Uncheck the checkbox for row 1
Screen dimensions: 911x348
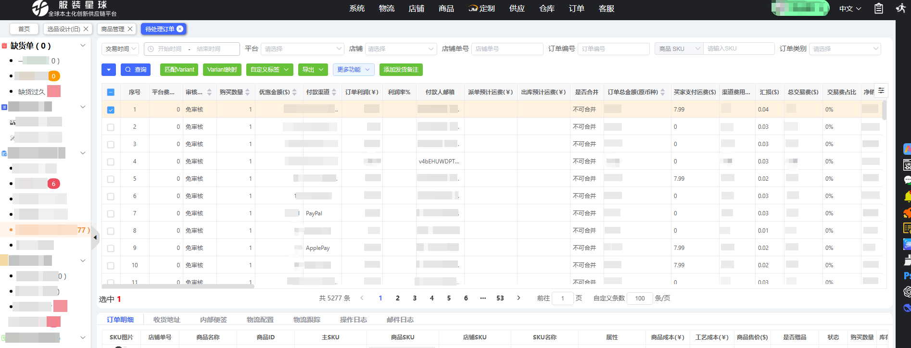coord(111,110)
